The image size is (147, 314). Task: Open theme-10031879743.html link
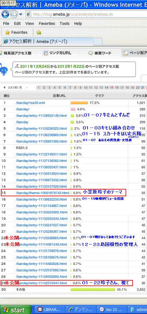(x=42, y=193)
